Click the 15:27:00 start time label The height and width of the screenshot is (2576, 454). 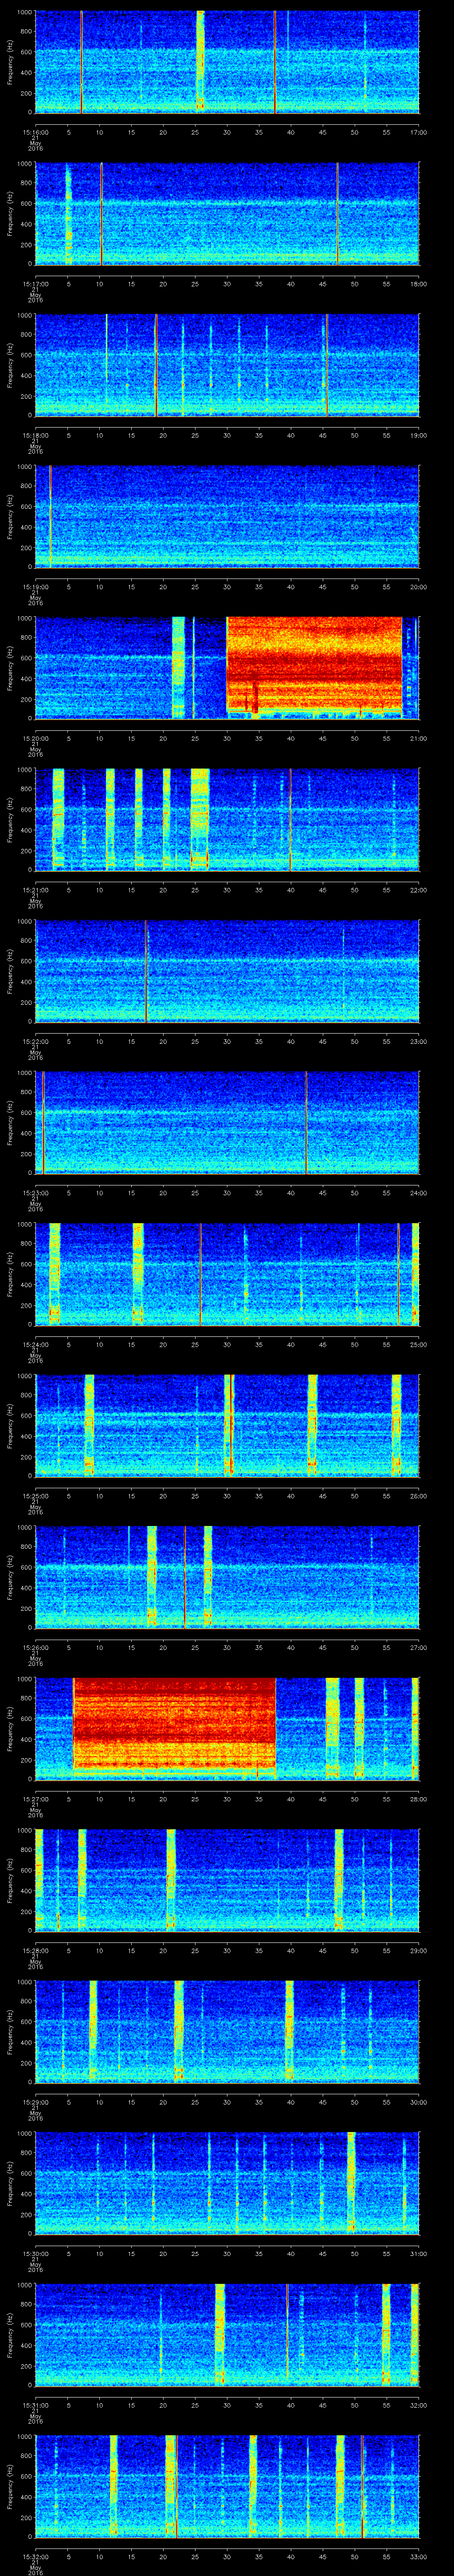(x=35, y=1799)
